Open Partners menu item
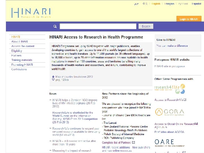This screenshot has width=204, height=153. pos(16,56)
